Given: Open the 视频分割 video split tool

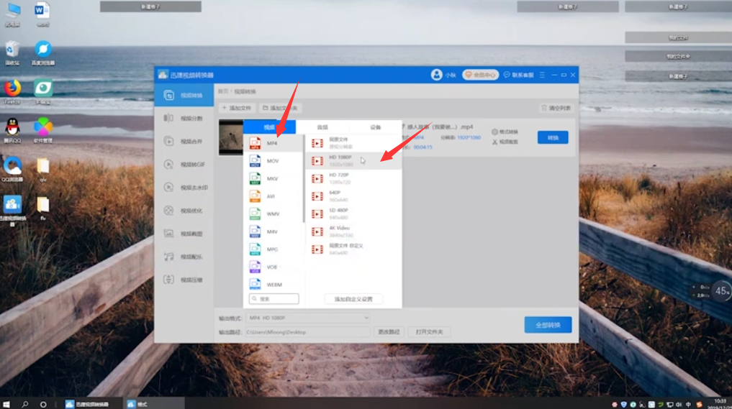Looking at the screenshot, I should (184, 119).
